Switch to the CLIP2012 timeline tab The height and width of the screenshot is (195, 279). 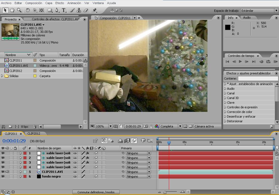point(34,133)
